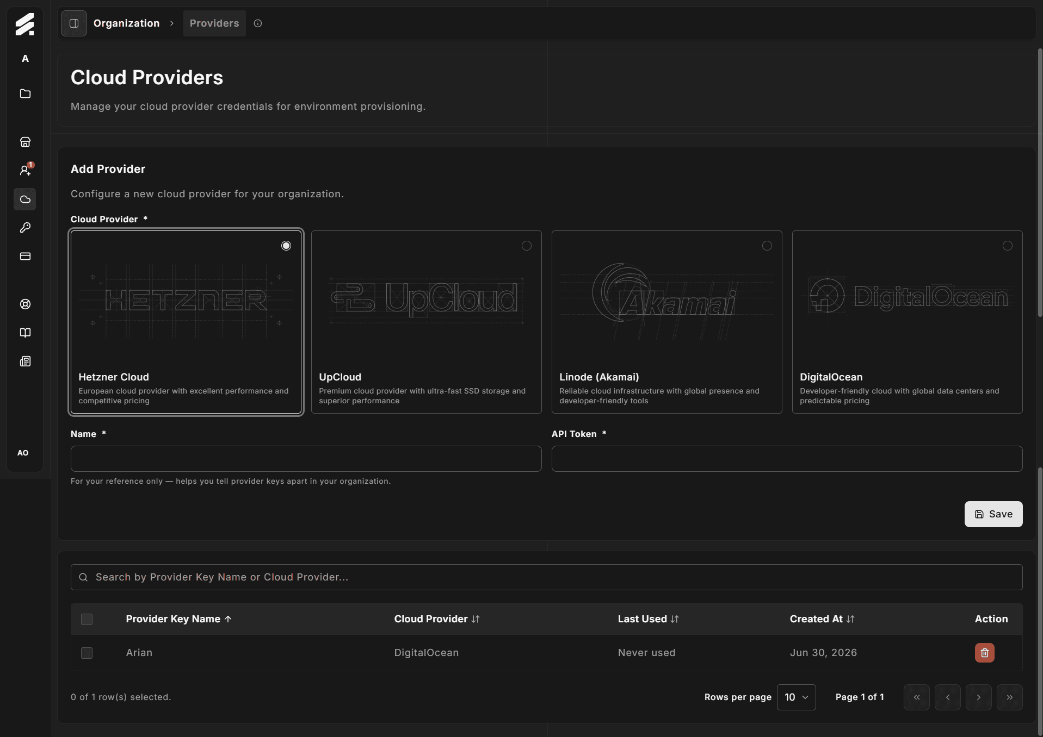Sort by Last Used column
Image resolution: width=1043 pixels, height=737 pixels.
point(649,619)
